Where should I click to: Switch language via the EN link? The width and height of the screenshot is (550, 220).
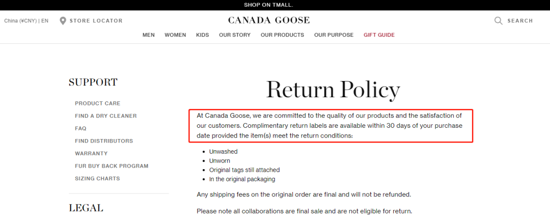(x=45, y=21)
